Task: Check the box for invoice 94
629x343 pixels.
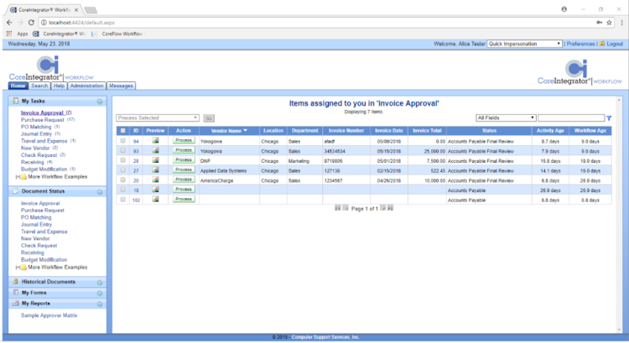Action: 122,141
